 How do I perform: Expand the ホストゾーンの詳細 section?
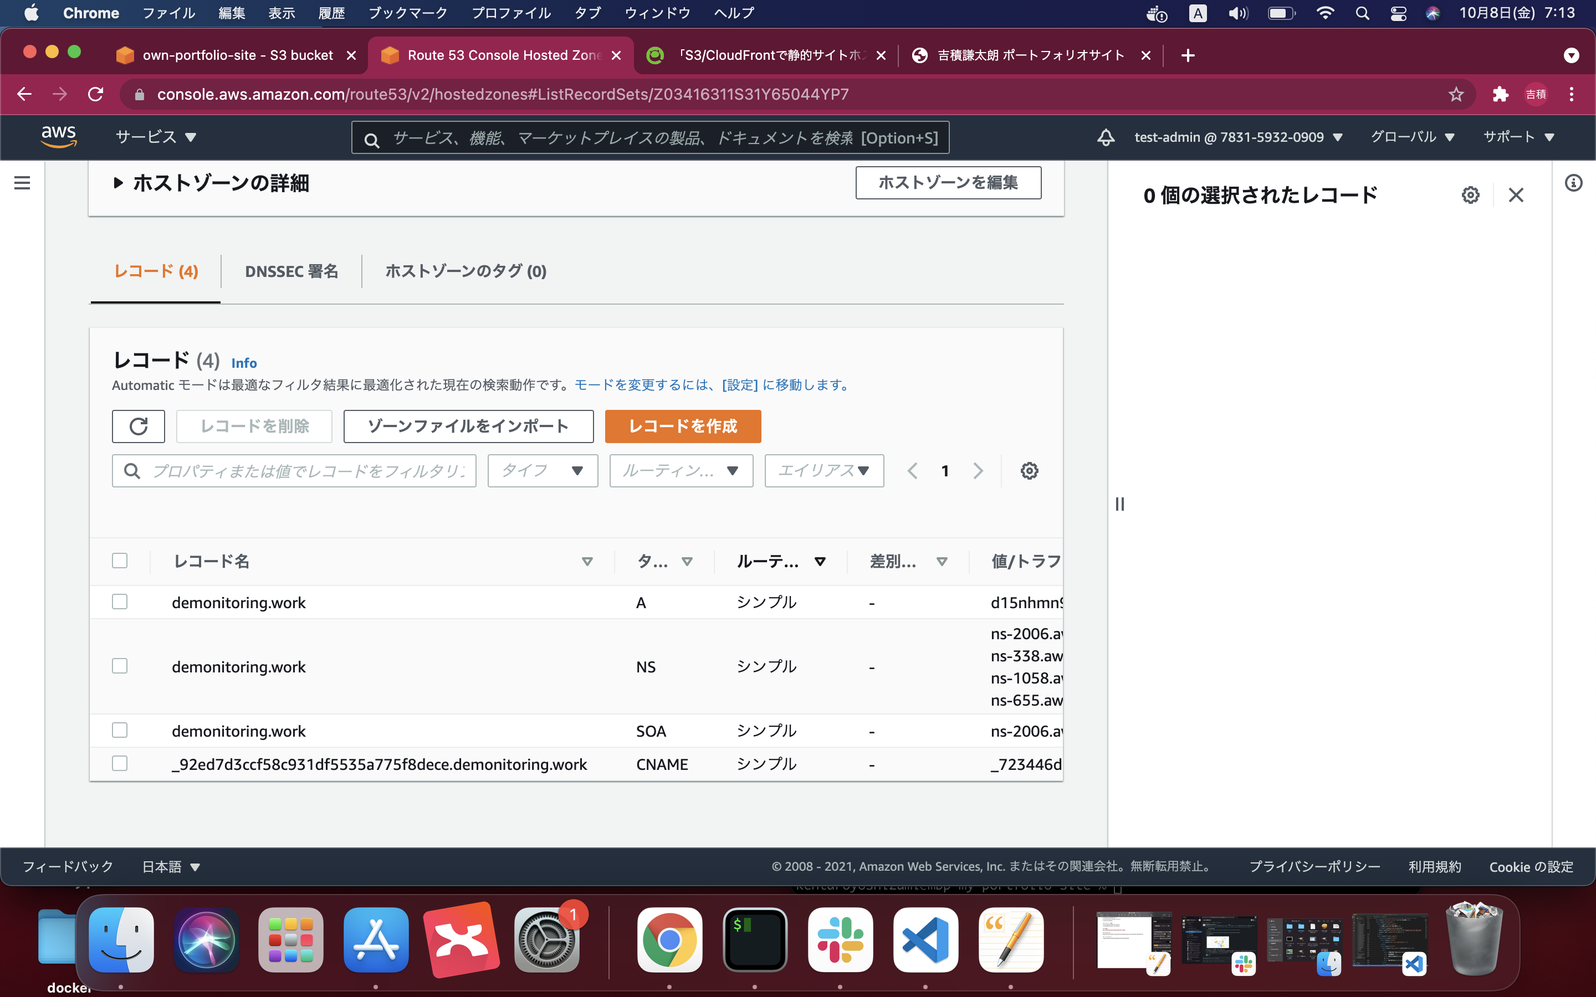click(119, 183)
